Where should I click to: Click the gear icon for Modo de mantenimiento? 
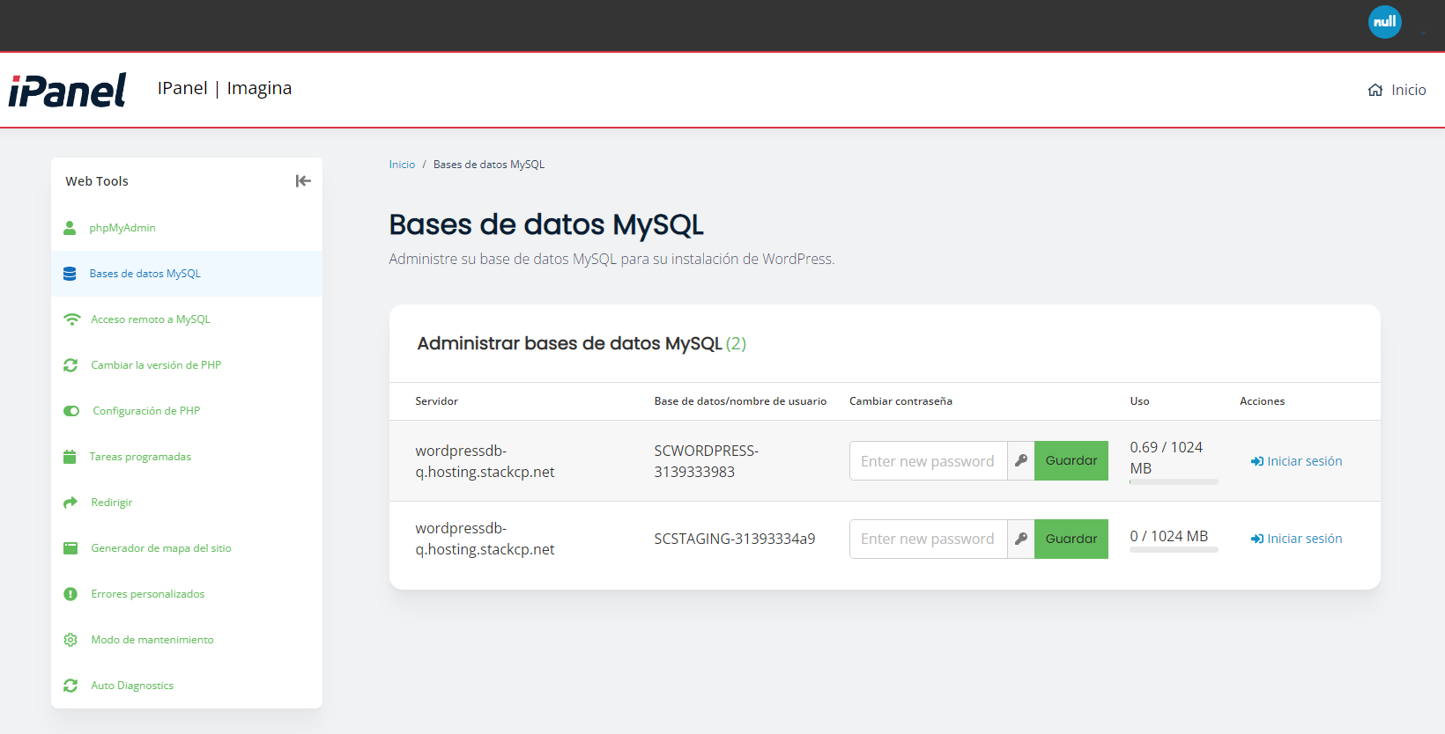(70, 640)
